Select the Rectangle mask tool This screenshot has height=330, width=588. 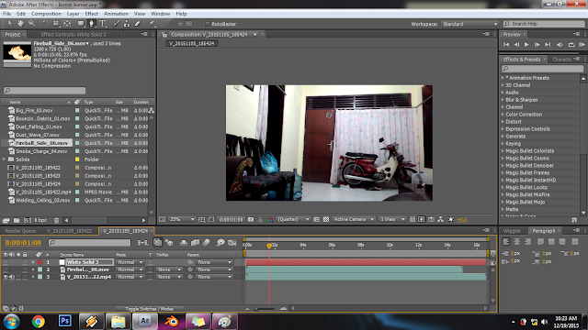click(x=81, y=24)
